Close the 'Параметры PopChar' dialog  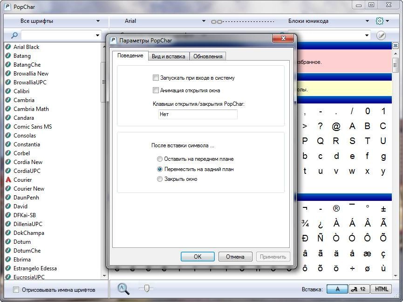point(283,38)
